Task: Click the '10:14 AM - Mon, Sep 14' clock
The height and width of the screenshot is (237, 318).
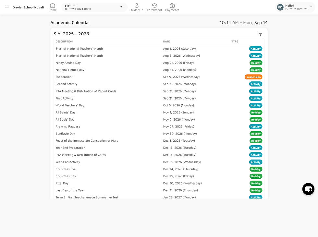Action: point(244,22)
